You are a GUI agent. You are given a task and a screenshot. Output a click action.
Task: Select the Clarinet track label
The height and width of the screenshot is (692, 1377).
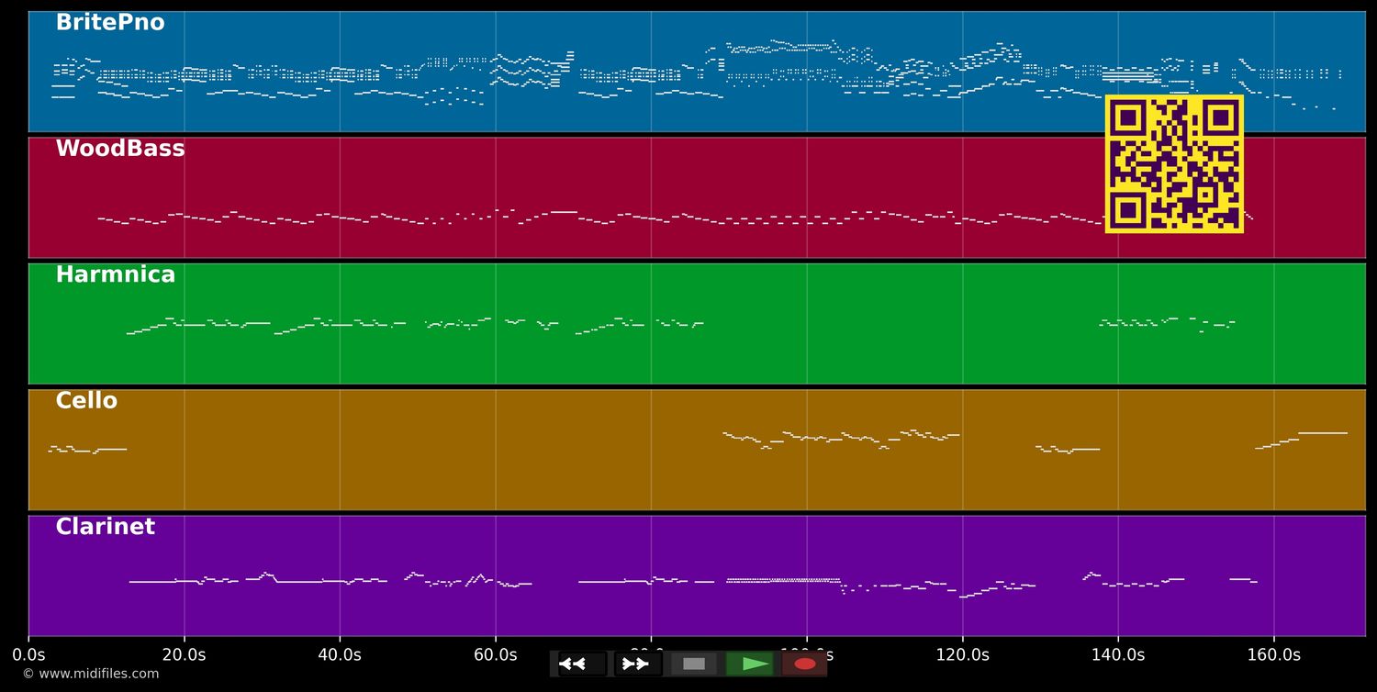coord(106,527)
